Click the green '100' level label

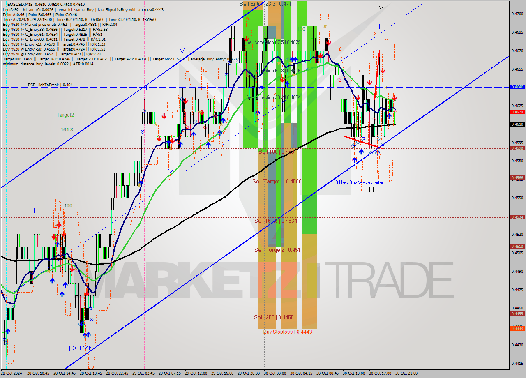coord(68,206)
